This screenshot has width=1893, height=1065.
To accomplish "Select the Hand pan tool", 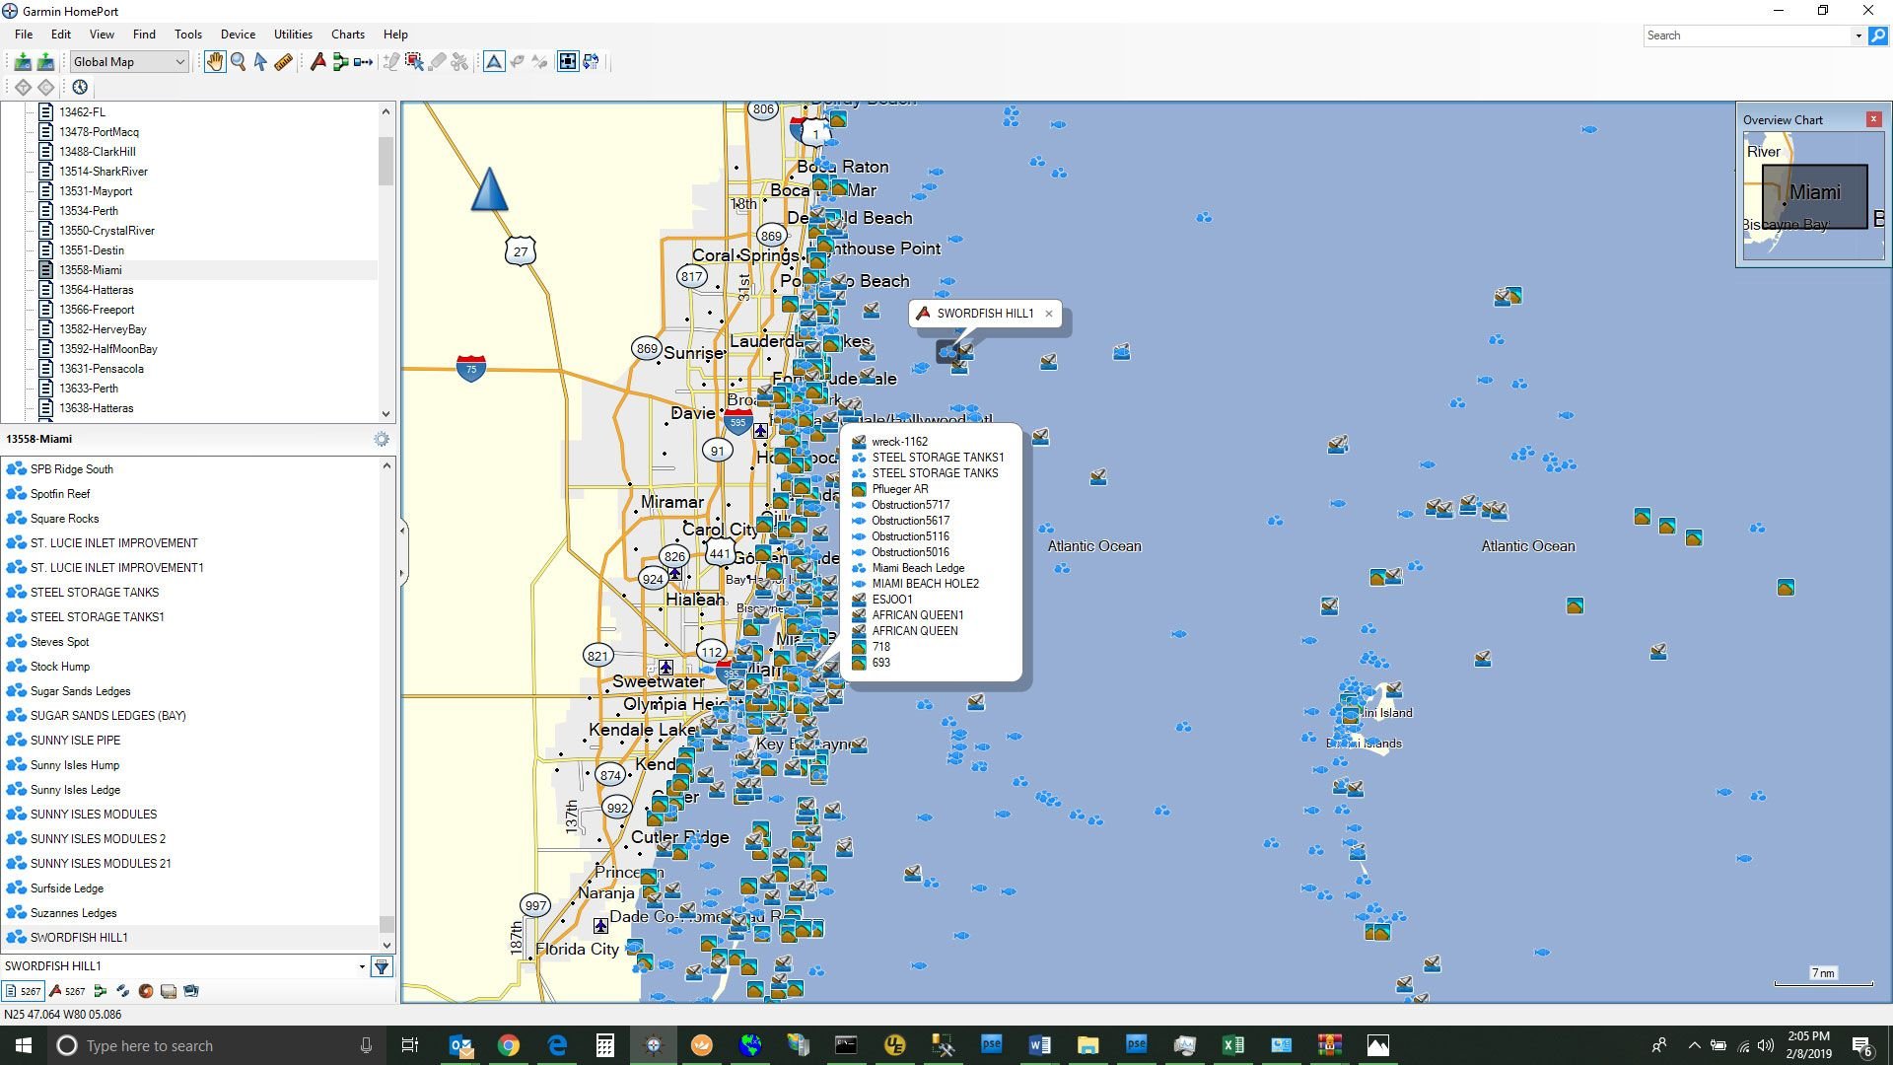I will (214, 62).
